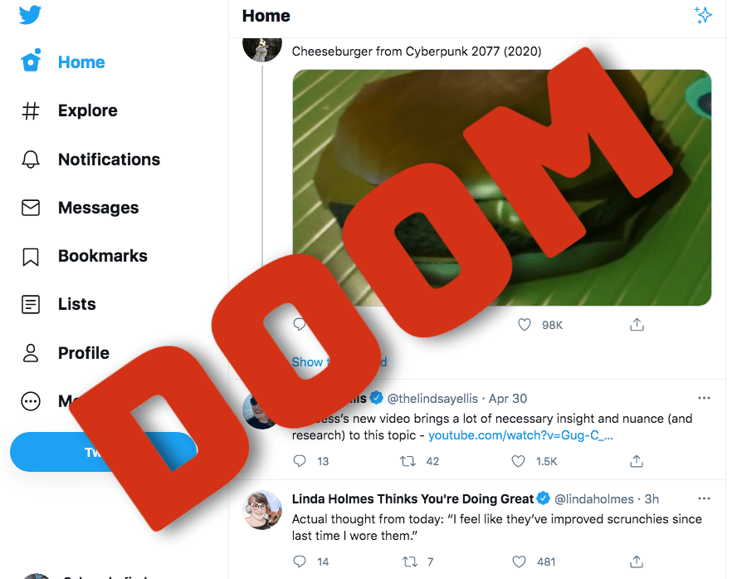Open the Explore hashtag page
Viewport: 742px width, 579px height.
[x=69, y=110]
